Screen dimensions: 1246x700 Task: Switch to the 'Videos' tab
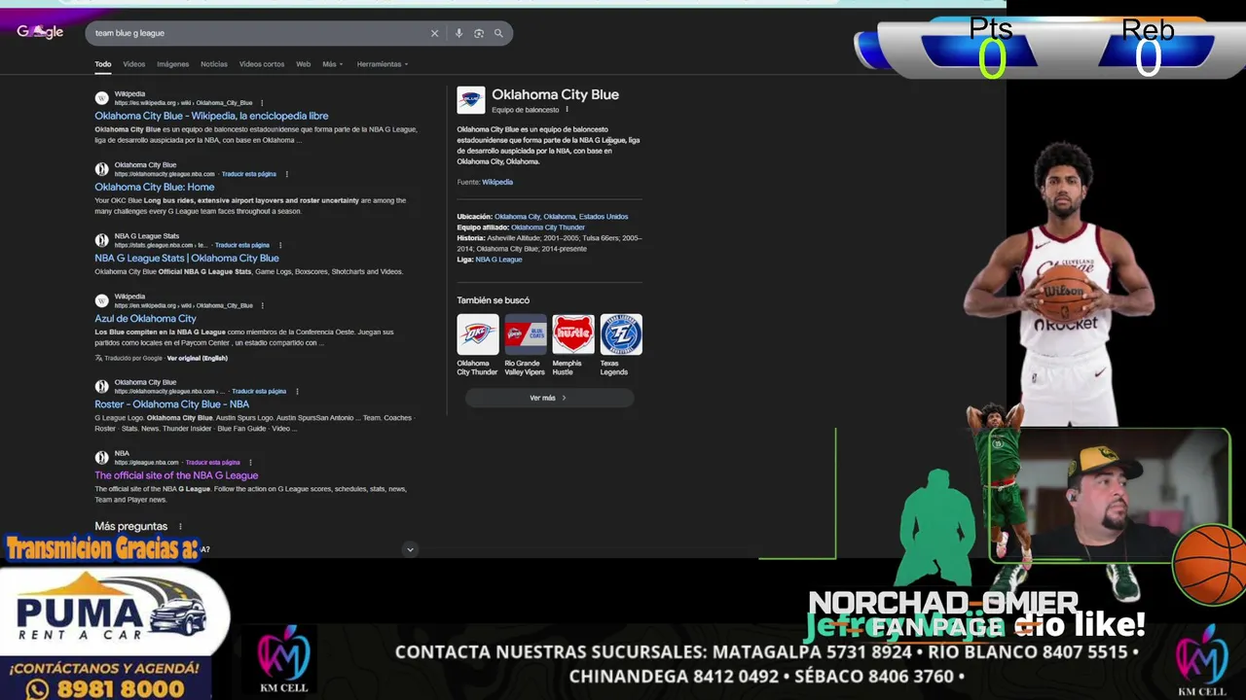pos(133,64)
